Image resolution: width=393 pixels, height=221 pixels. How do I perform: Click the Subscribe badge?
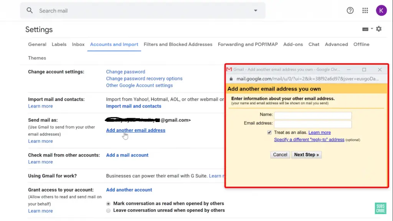380,208
